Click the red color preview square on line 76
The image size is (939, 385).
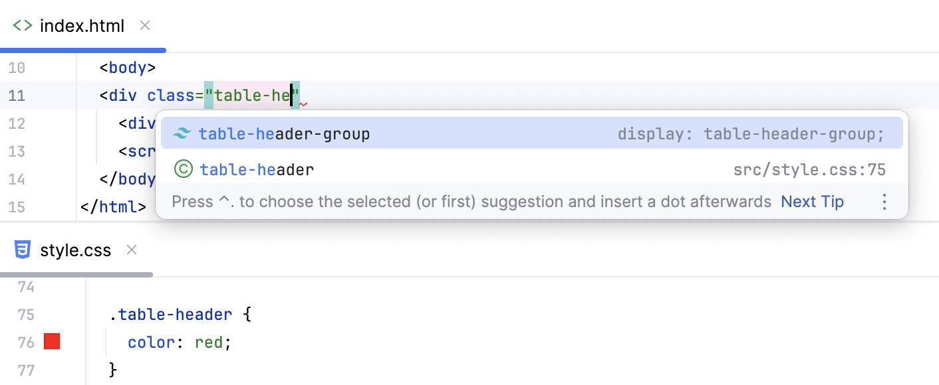click(51, 341)
